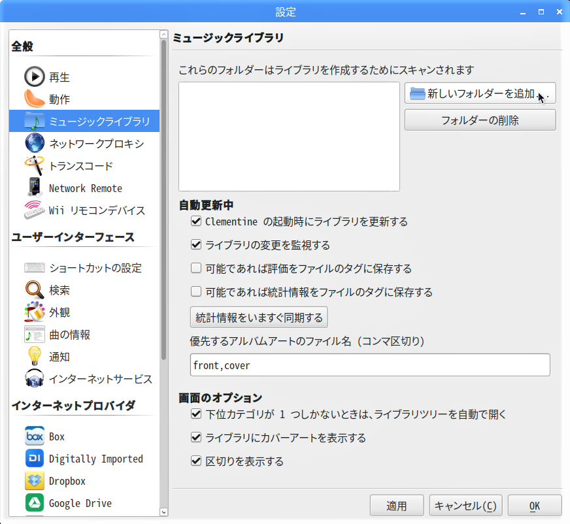Select the 再生 label in the sidebar

[59, 77]
